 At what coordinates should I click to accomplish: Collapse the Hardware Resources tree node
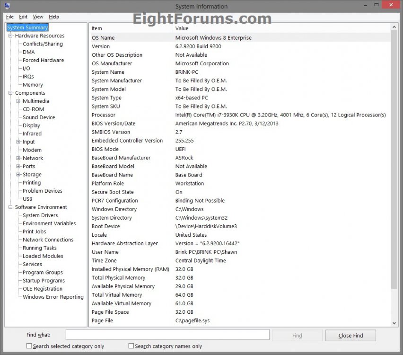(x=10, y=36)
